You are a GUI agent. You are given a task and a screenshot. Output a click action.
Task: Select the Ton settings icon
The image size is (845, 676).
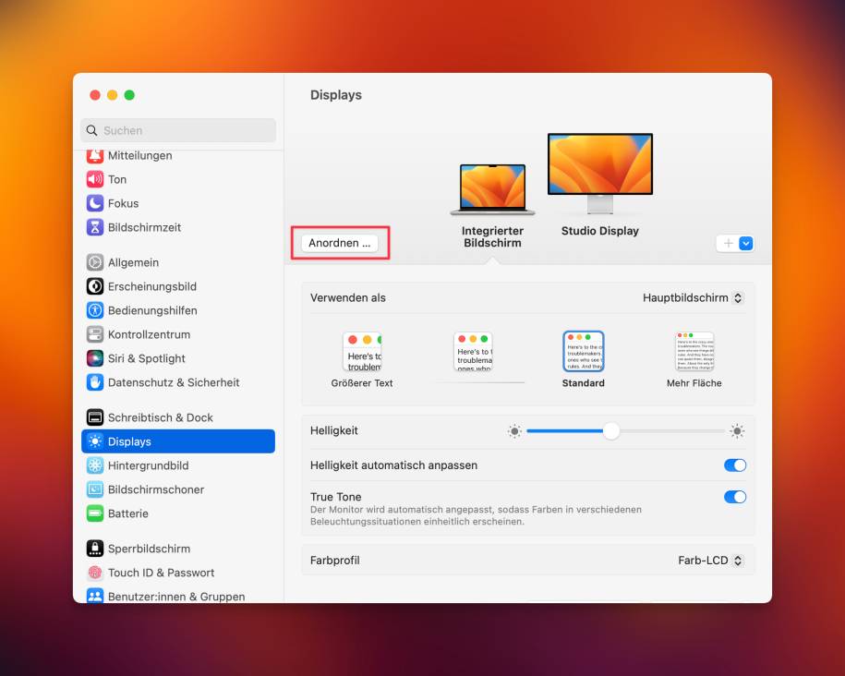116,179
